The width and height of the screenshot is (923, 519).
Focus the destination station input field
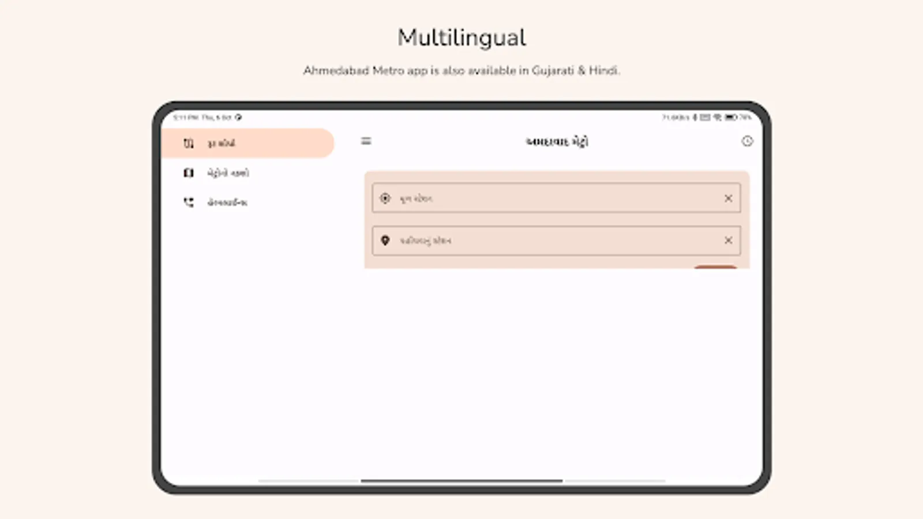pos(556,240)
